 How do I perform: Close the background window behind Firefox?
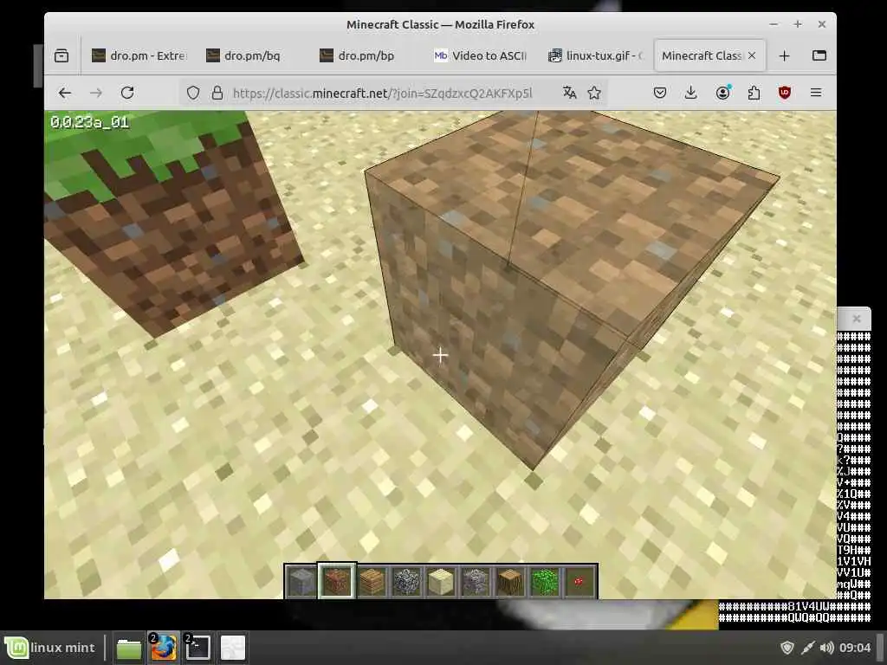pyautogui.click(x=857, y=319)
